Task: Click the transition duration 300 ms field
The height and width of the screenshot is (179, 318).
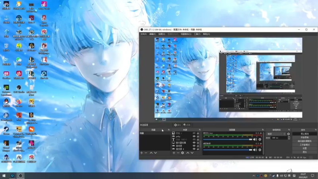Action: coord(279,138)
